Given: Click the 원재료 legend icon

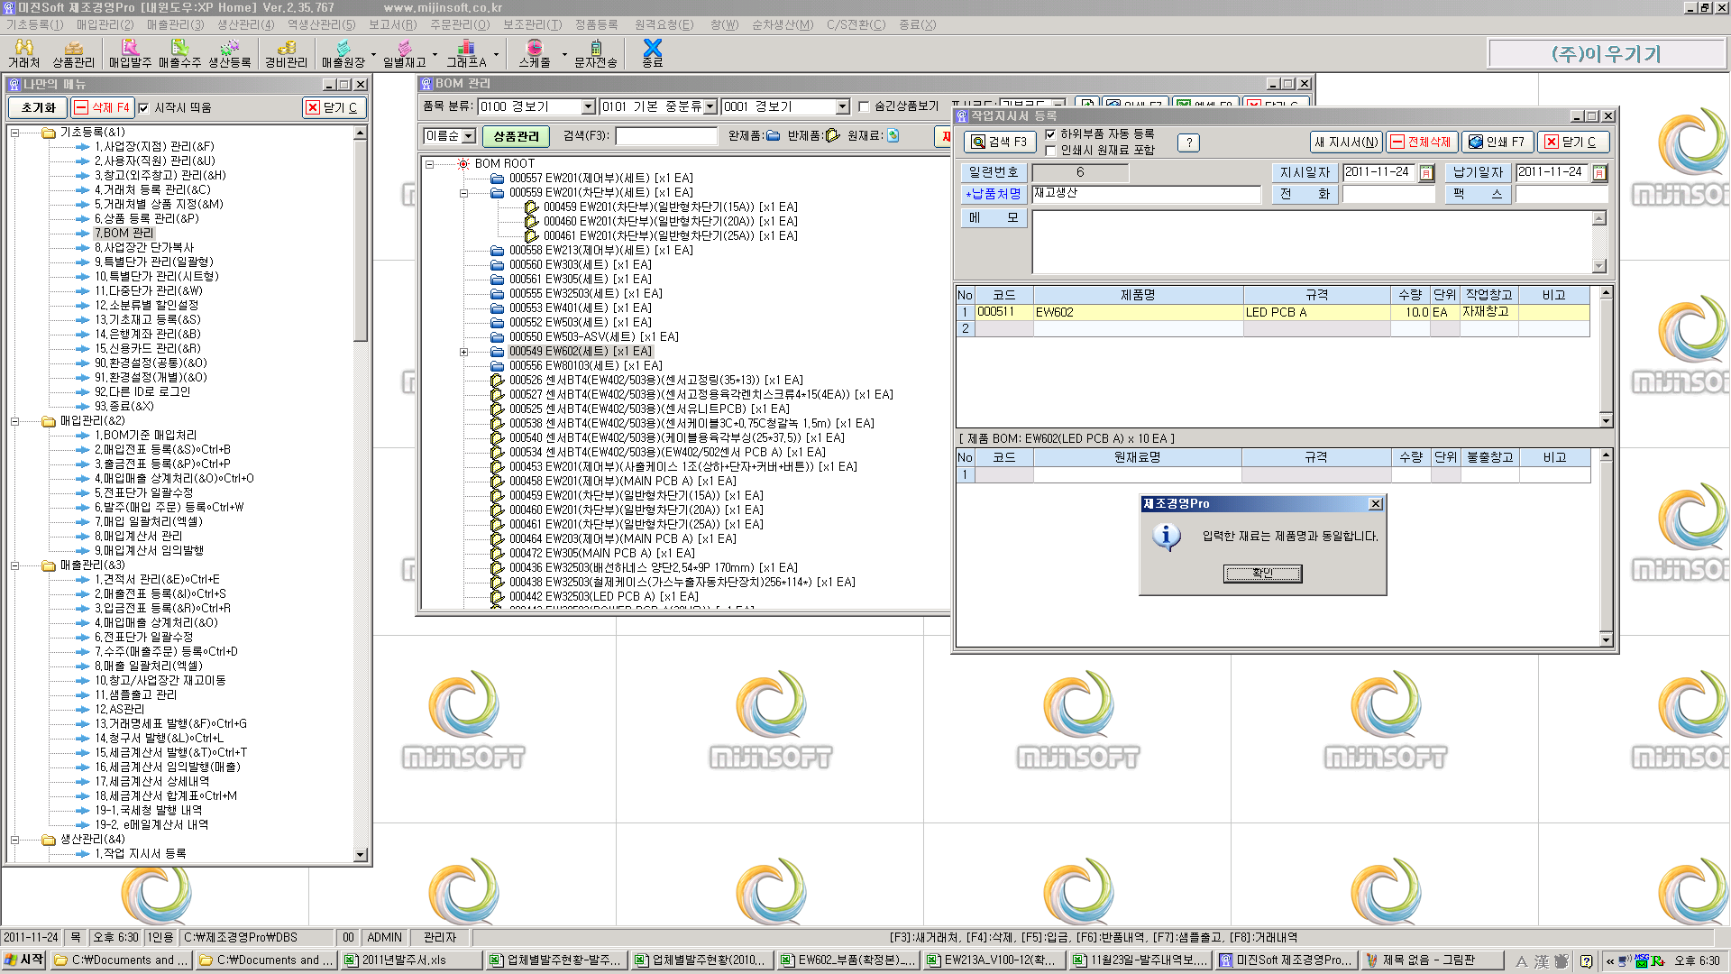Looking at the screenshot, I should (893, 135).
